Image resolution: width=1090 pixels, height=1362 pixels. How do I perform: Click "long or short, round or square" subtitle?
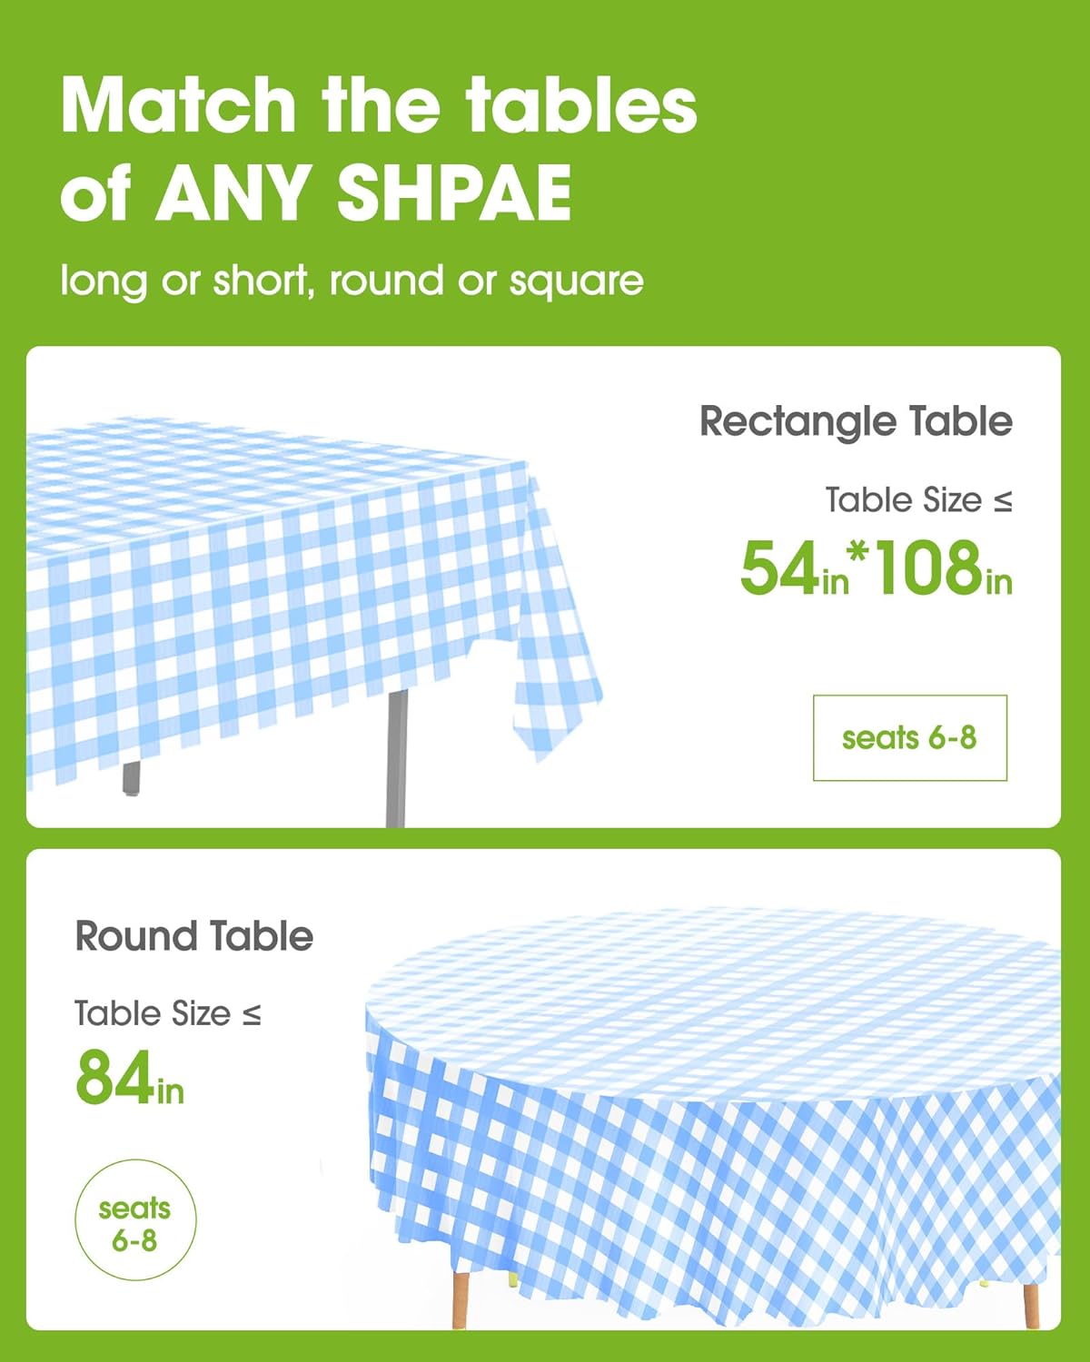[x=352, y=281]
